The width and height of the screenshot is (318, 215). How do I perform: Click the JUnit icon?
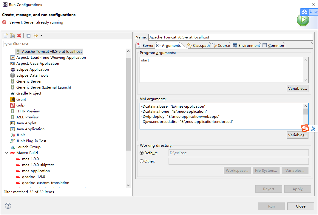click(x=13, y=135)
